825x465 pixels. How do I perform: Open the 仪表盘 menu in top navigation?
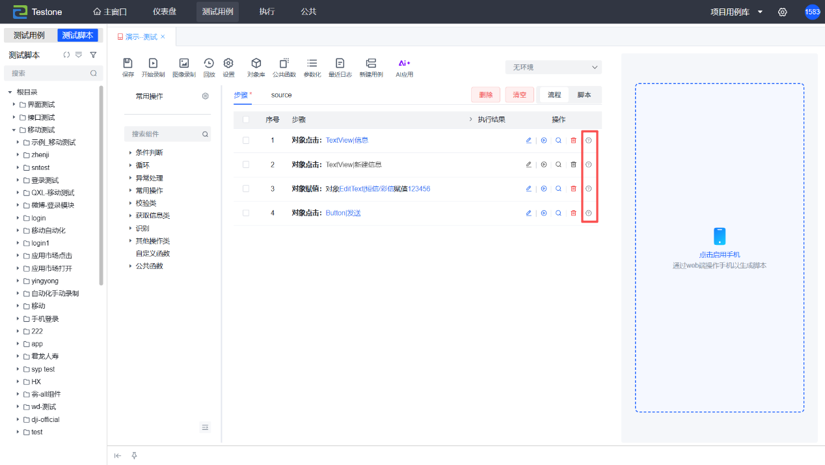pos(163,12)
